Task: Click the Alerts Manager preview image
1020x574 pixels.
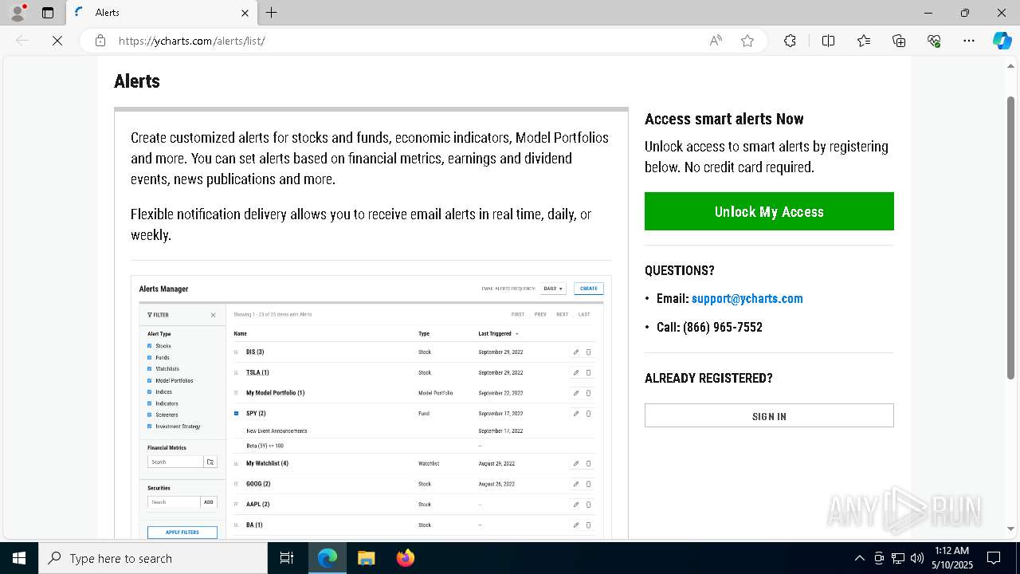Action: [371, 407]
